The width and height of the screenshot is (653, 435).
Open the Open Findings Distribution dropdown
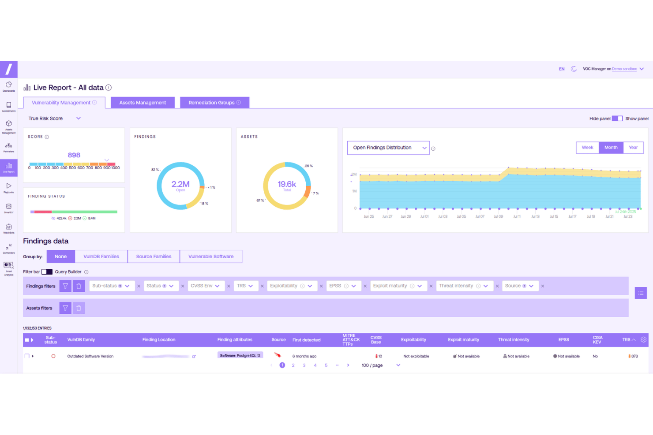coord(388,148)
